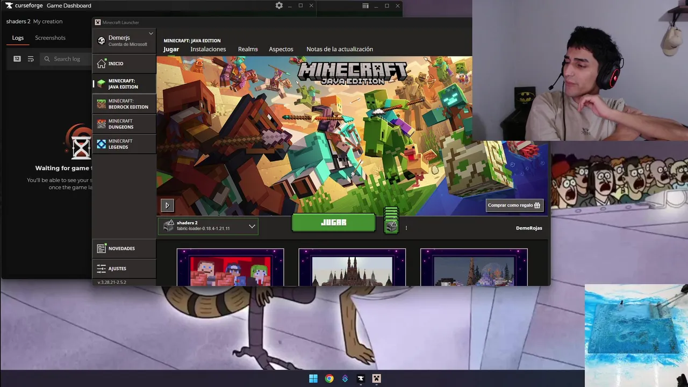The height and width of the screenshot is (387, 688).
Task: Click layout icon in the back window title bar
Action: click(365, 5)
